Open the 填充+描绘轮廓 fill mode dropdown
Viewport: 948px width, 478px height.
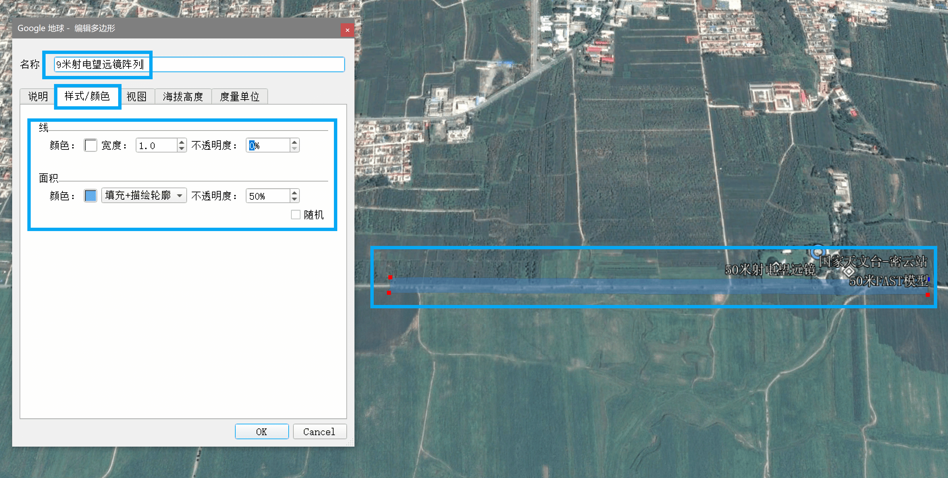coord(144,196)
